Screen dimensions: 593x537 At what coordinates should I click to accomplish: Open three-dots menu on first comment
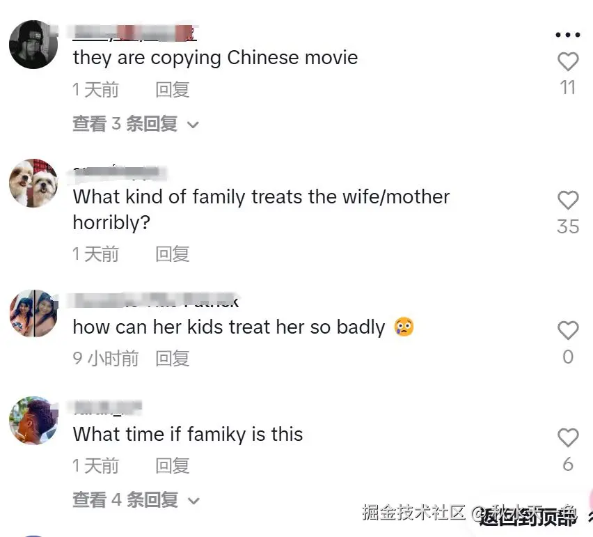(x=568, y=35)
